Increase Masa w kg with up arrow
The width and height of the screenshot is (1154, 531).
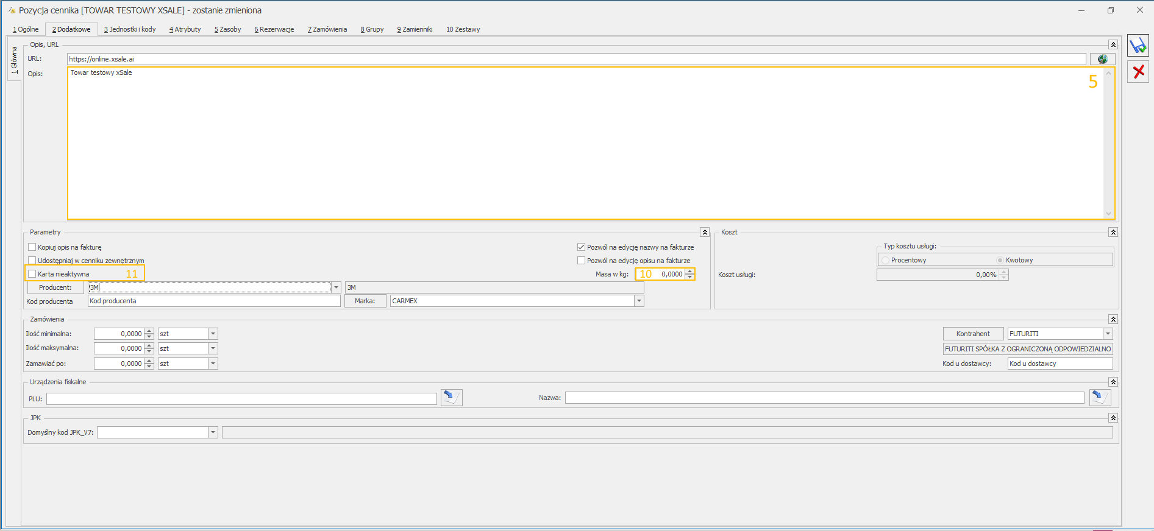pos(690,272)
